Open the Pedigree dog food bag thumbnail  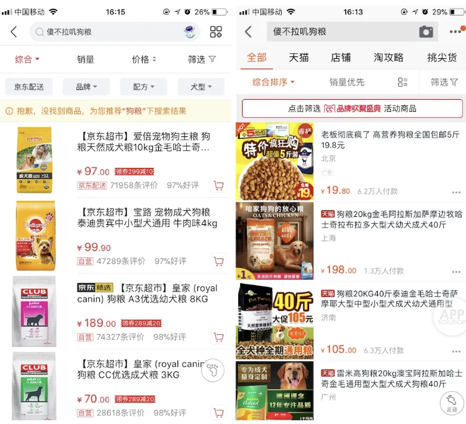click(35, 236)
